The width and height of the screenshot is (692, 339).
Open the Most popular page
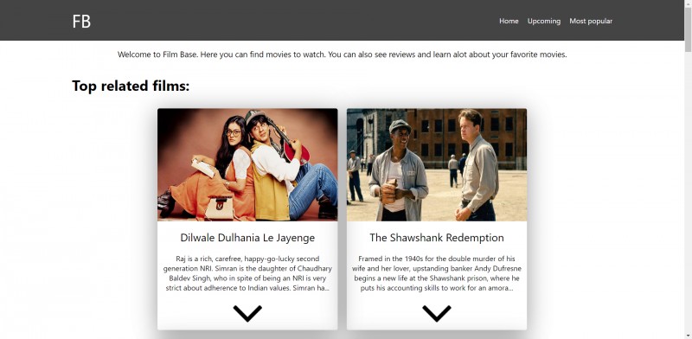pyautogui.click(x=591, y=21)
